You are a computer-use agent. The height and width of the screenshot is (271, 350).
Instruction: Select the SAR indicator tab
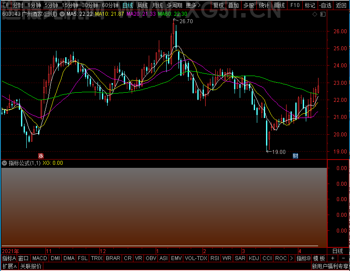point(240,258)
